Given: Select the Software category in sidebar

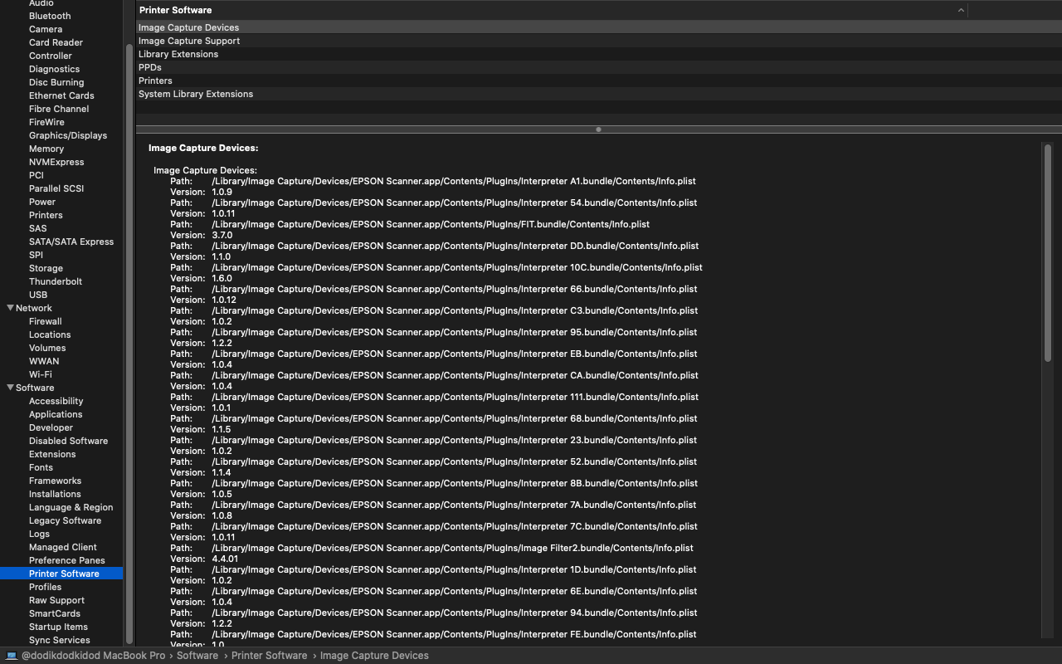Looking at the screenshot, I should pyautogui.click(x=35, y=388).
